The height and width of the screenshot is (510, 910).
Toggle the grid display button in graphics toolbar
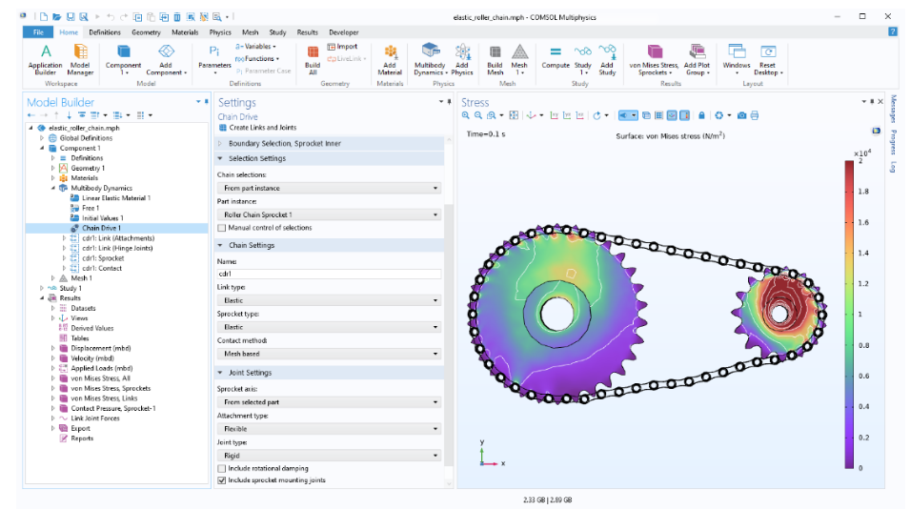coord(658,115)
